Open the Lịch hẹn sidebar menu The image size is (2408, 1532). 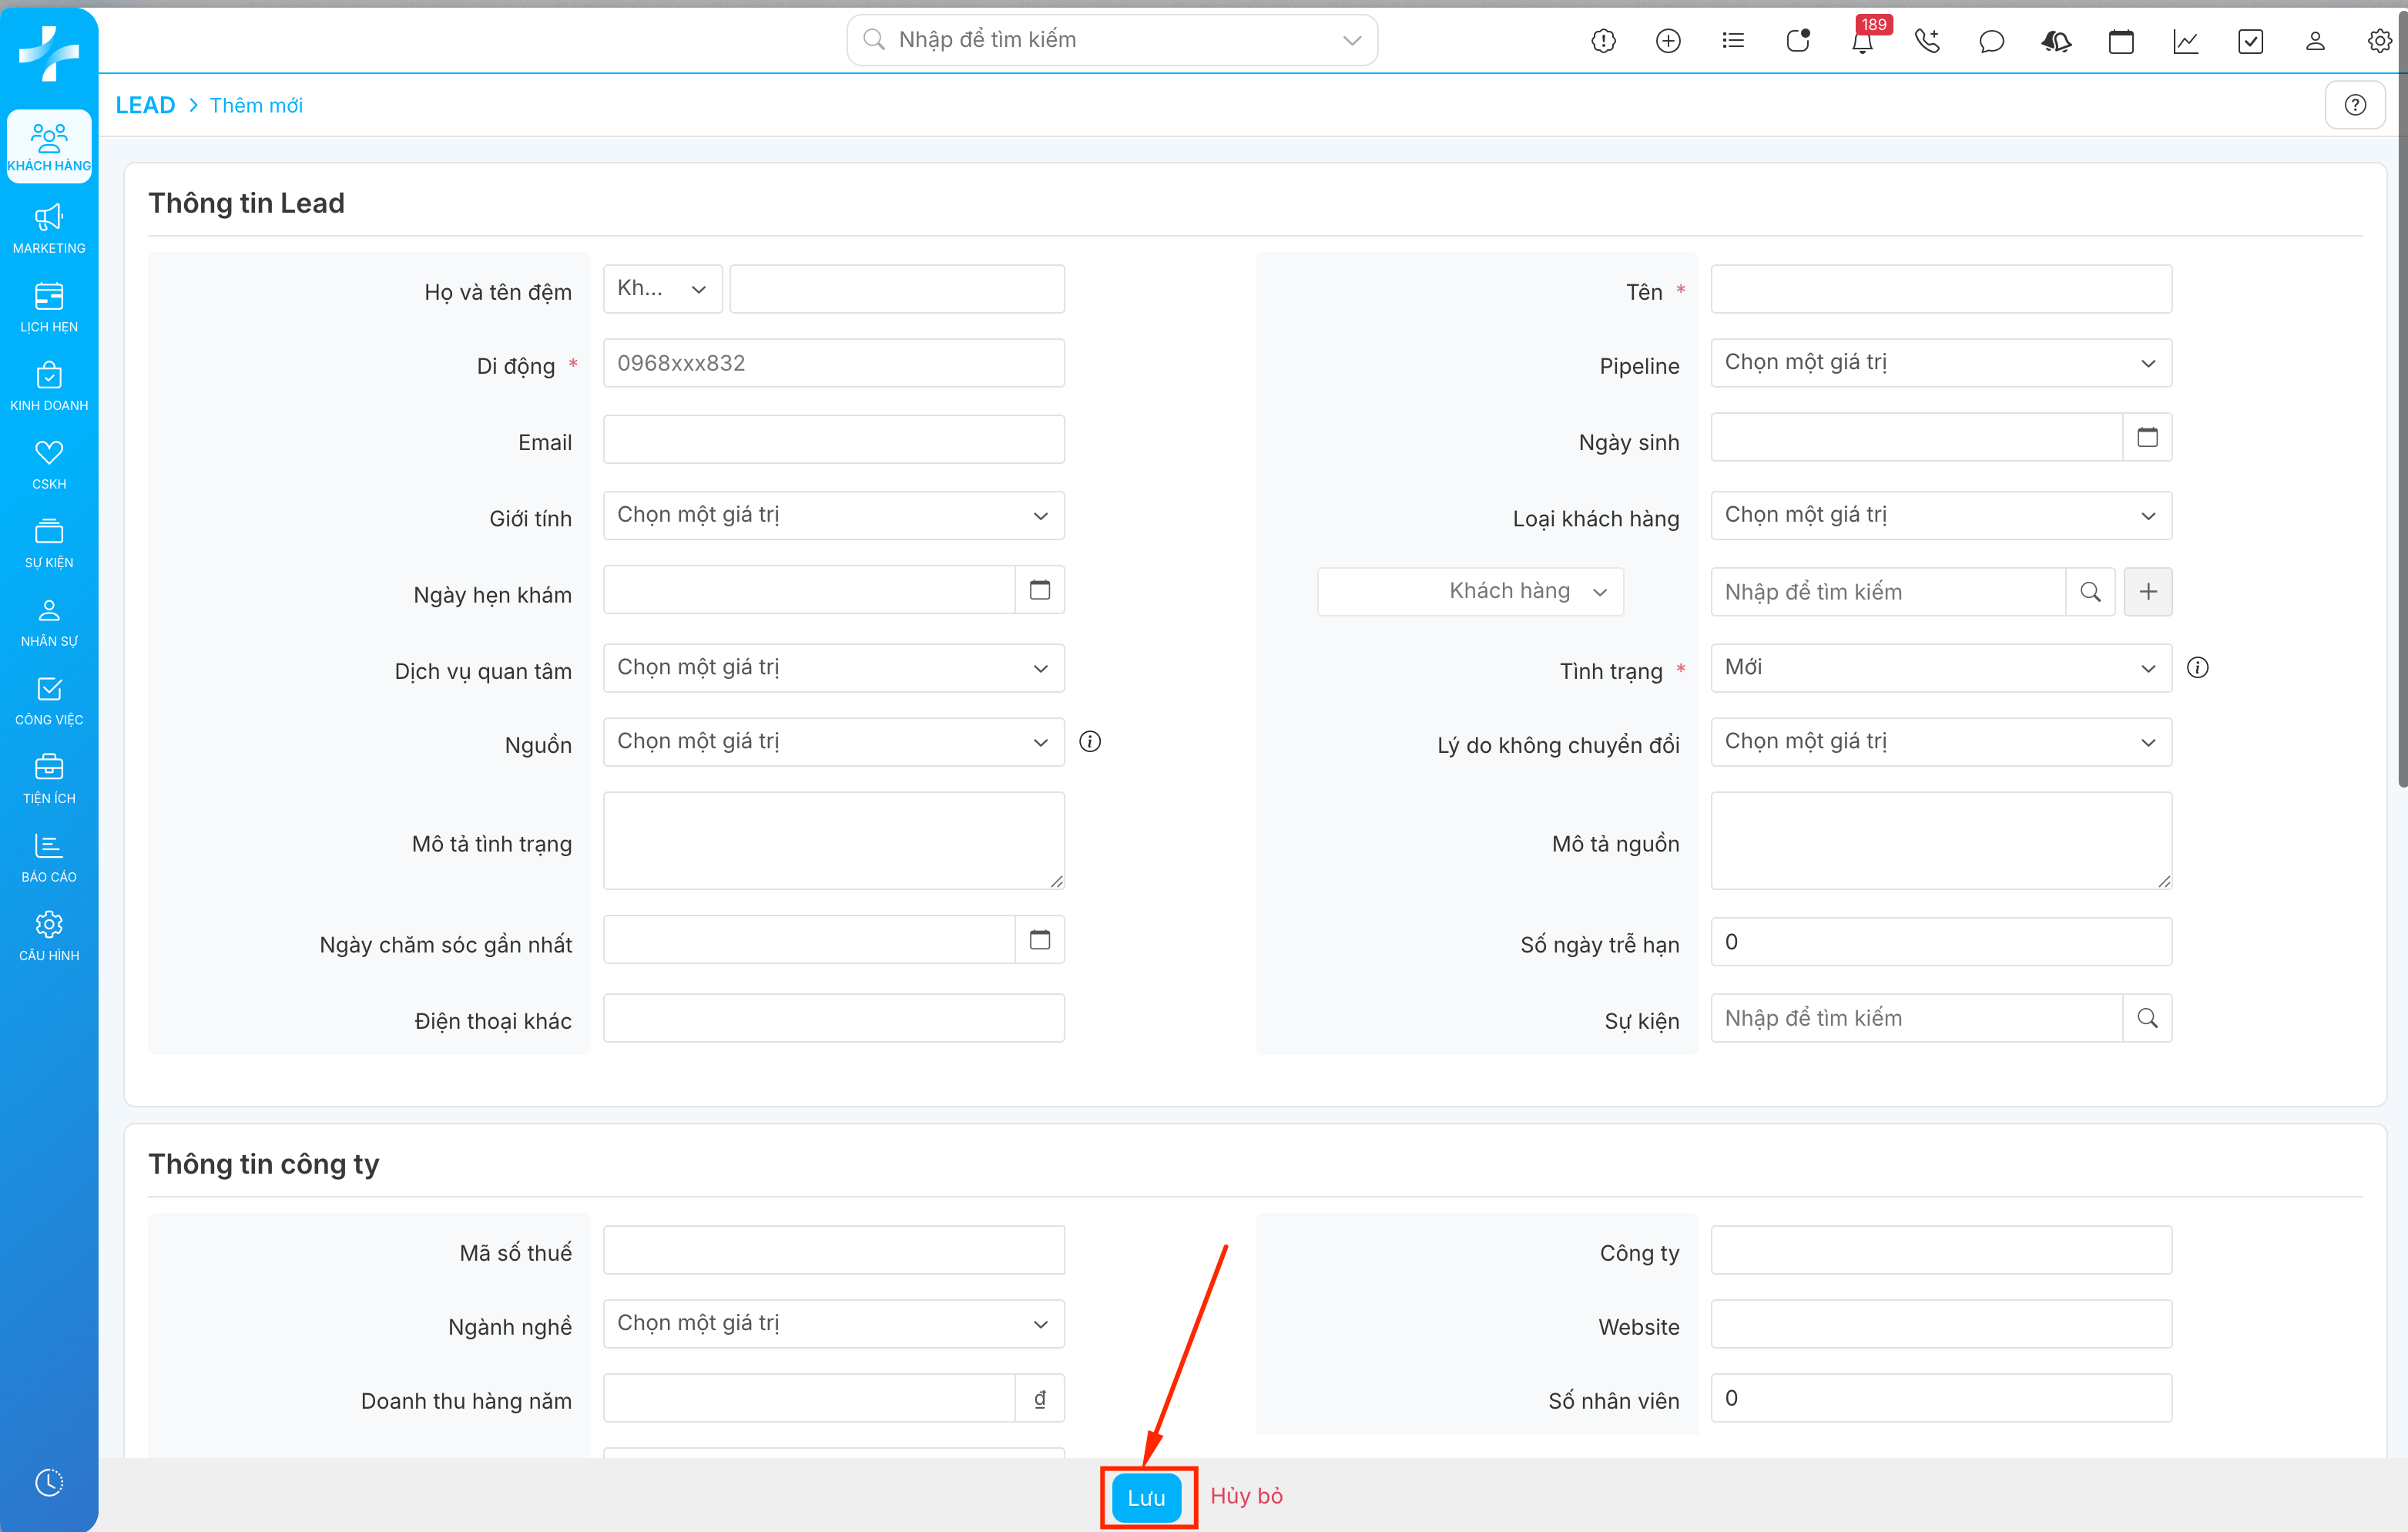(49, 307)
